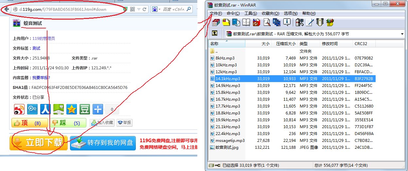Viewport: 408px width, 171px height.
Task: Click WinRAR Extract To folder icon
Action: [226, 22]
